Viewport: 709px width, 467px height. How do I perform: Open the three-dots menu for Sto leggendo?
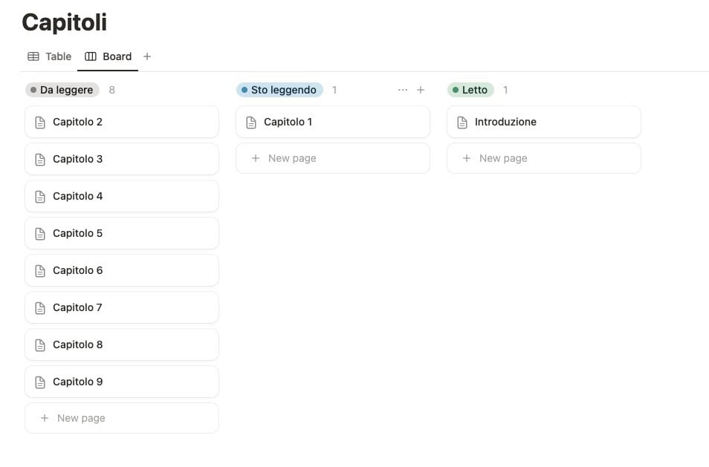(402, 90)
